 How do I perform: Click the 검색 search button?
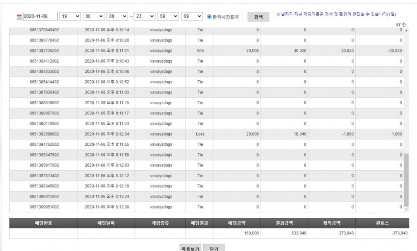tap(258, 17)
